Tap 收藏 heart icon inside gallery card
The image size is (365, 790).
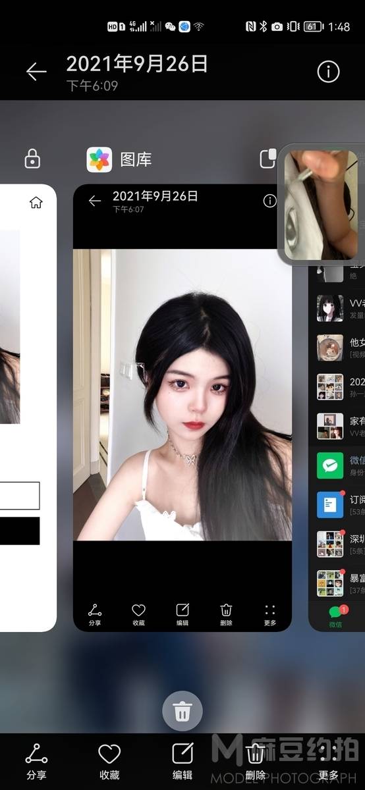(x=138, y=615)
